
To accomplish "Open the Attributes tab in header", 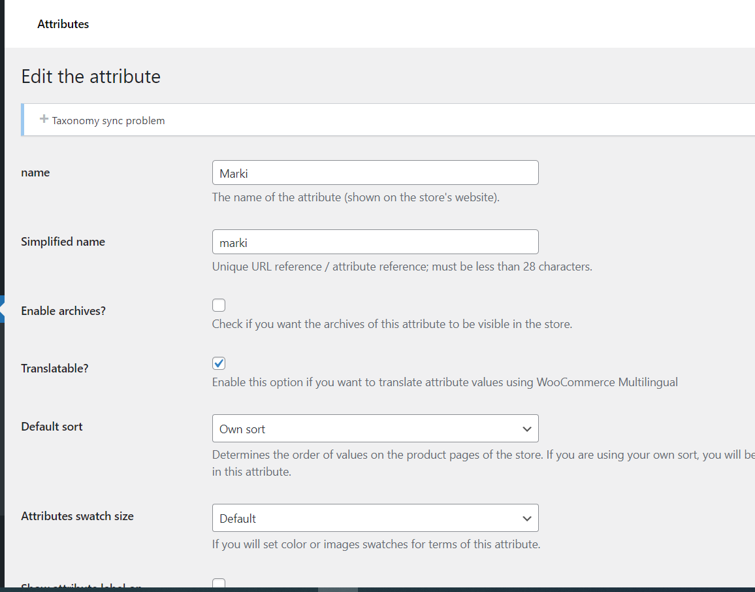I will pyautogui.click(x=63, y=24).
